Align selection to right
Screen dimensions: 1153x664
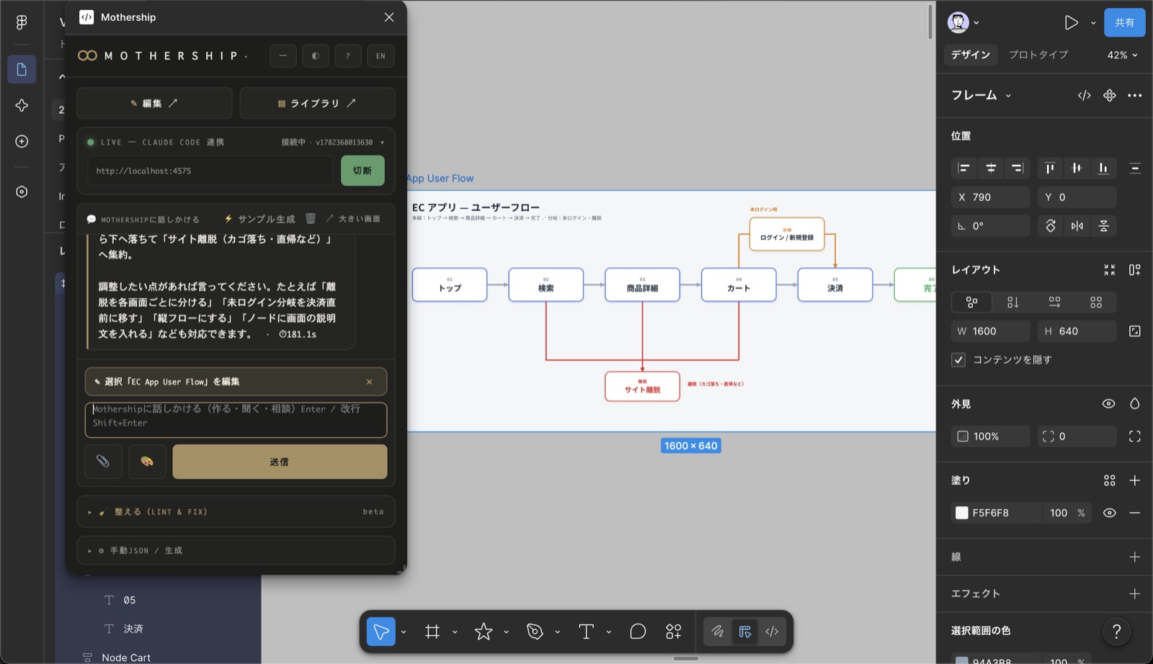click(x=1018, y=168)
